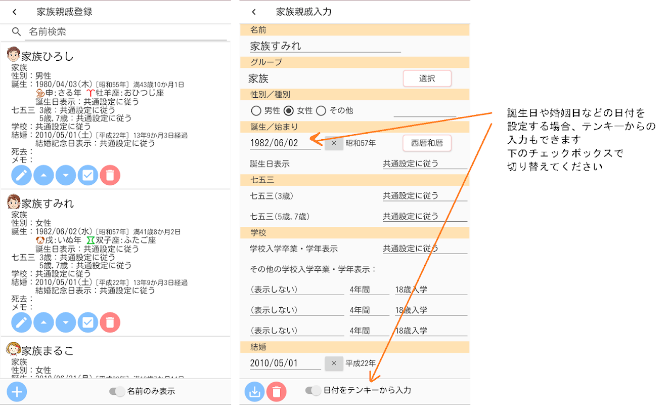670x405 pixels.
Task: Delete 家族すみれ entry
Action: point(110,322)
